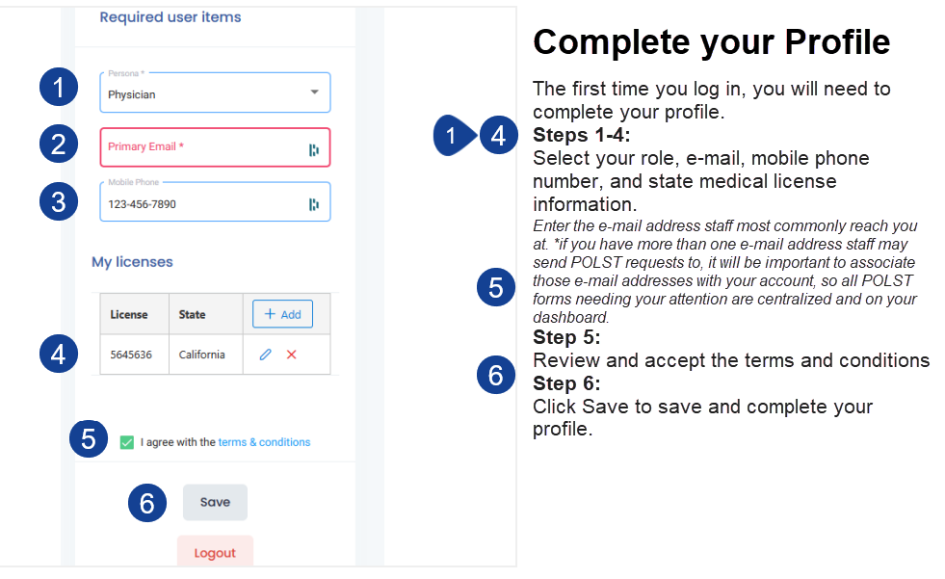This screenshot has width=945, height=579.
Task: Edit the California license with pencil icon
Action: click(x=265, y=355)
